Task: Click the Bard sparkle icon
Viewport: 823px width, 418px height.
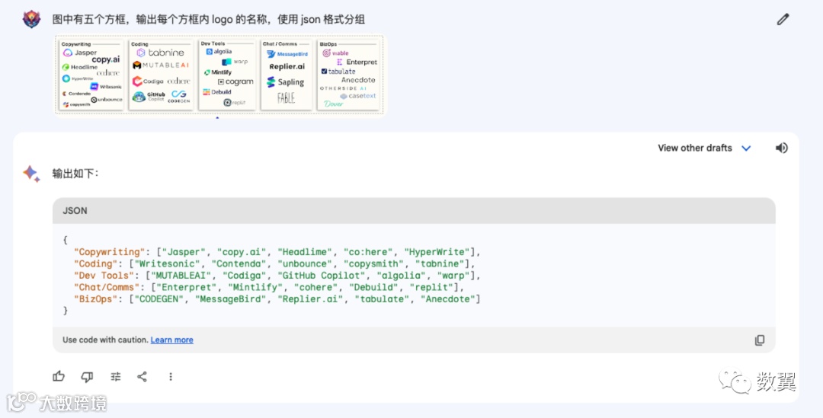Action: click(31, 174)
